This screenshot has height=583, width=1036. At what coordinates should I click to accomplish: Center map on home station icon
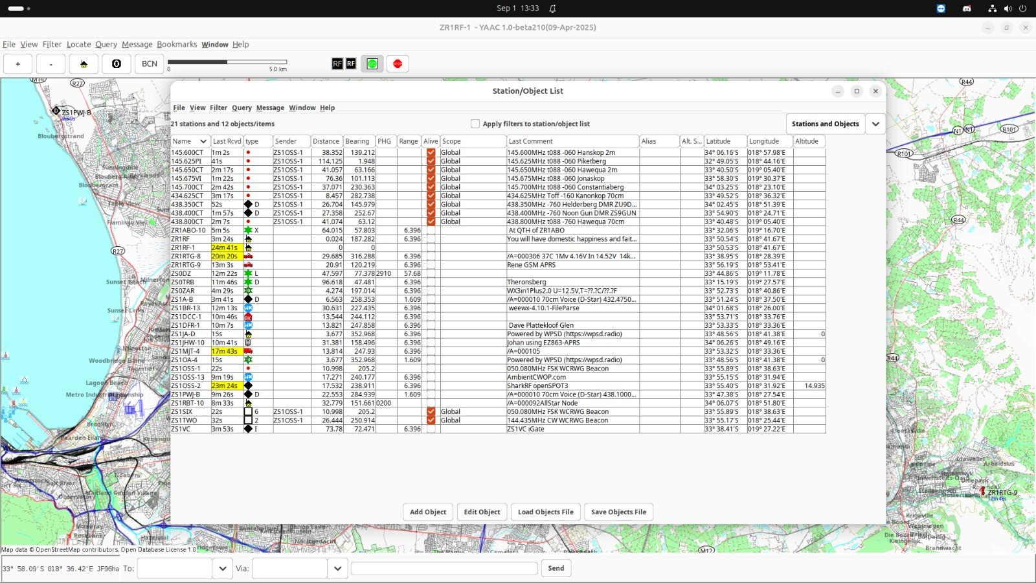click(84, 63)
